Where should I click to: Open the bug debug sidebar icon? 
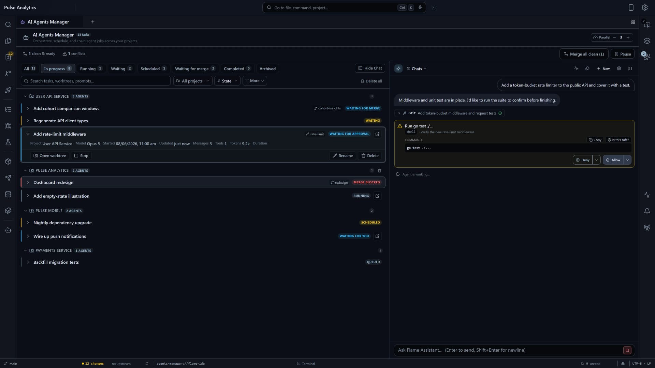pos(8,126)
